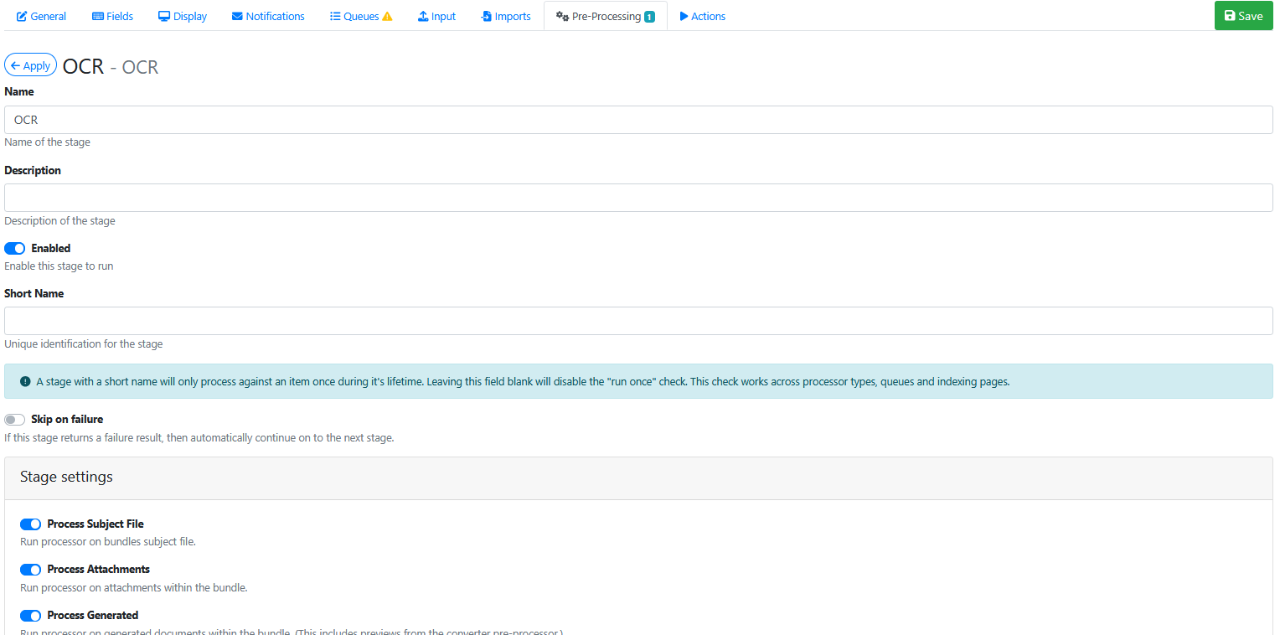Click the Imports tab file icon
1280x635 pixels.
(x=486, y=17)
